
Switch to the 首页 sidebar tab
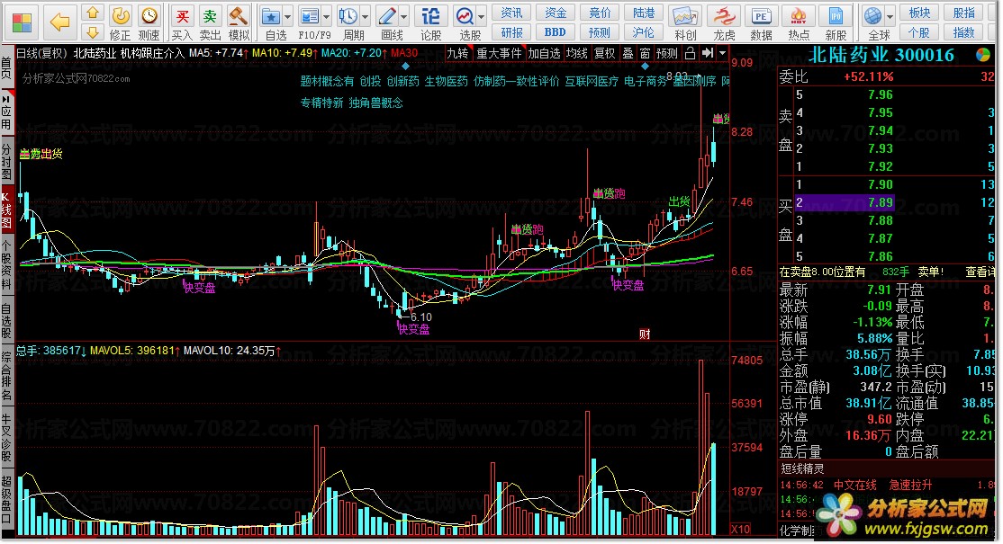pyautogui.click(x=6, y=67)
